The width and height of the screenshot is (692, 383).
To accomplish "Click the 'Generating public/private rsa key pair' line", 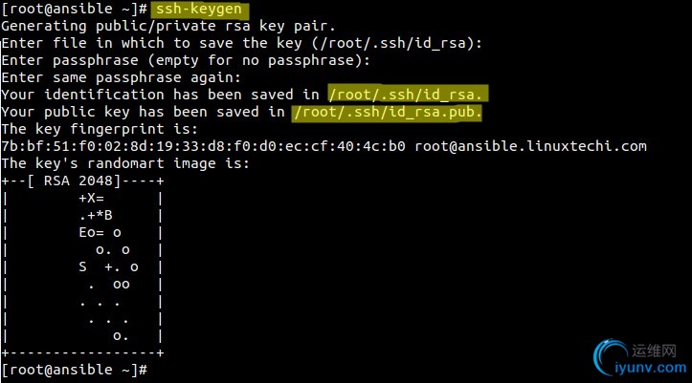I will (168, 27).
